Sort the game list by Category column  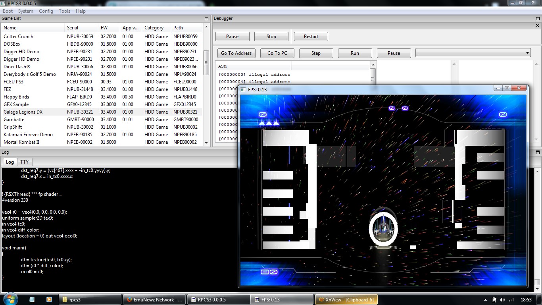point(156,28)
